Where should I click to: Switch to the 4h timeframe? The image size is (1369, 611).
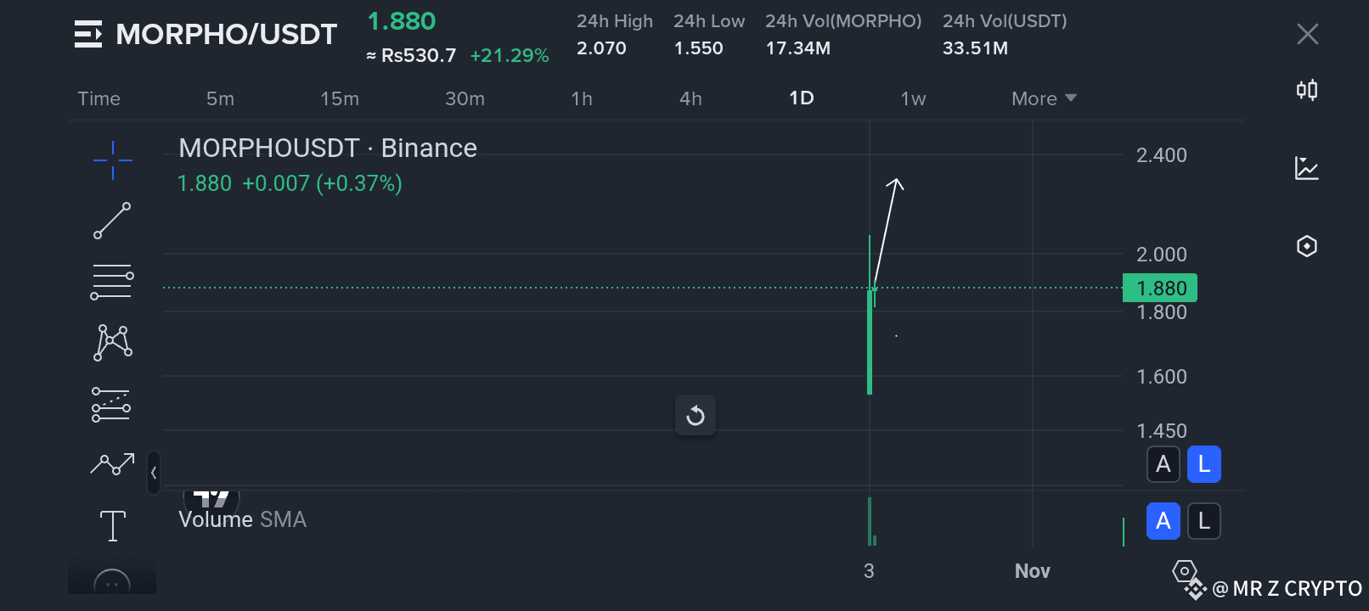tap(690, 98)
